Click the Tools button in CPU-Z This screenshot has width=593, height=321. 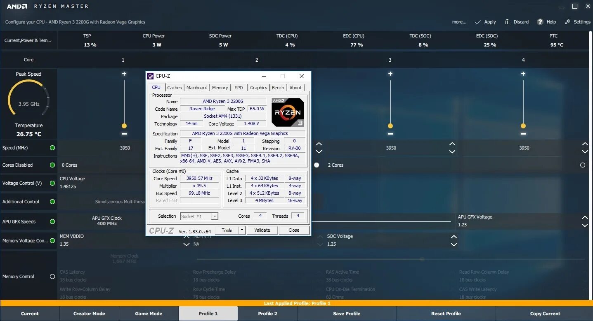[227, 230]
